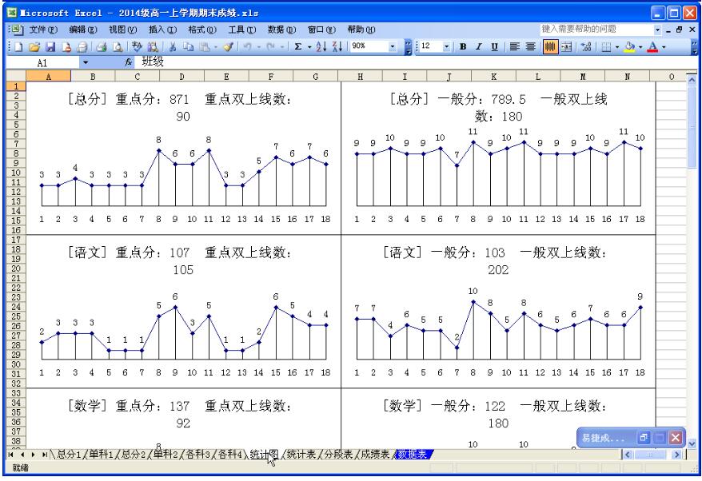The height and width of the screenshot is (481, 702).
Task: Click the help question input box
Action: pyautogui.click(x=596, y=30)
